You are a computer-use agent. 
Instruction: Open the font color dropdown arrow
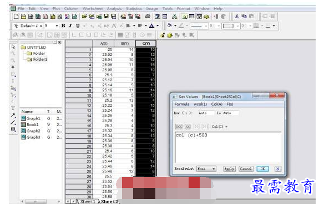(158, 26)
